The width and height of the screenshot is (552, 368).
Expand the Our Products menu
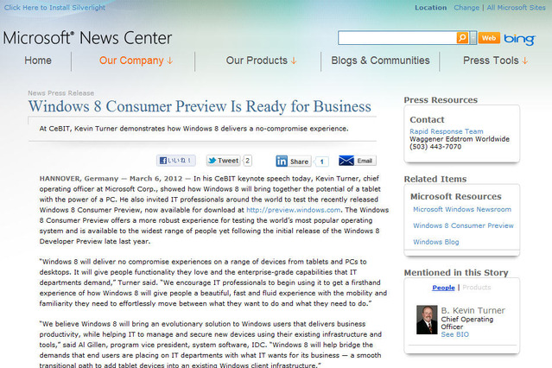point(261,60)
